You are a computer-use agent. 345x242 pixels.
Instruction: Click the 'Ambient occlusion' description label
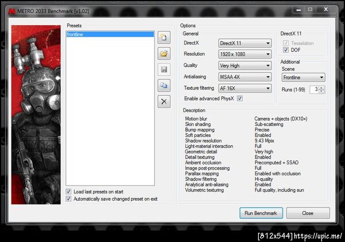coord(203,163)
